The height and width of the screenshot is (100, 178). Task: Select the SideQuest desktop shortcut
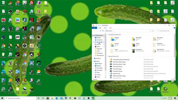coord(18,29)
